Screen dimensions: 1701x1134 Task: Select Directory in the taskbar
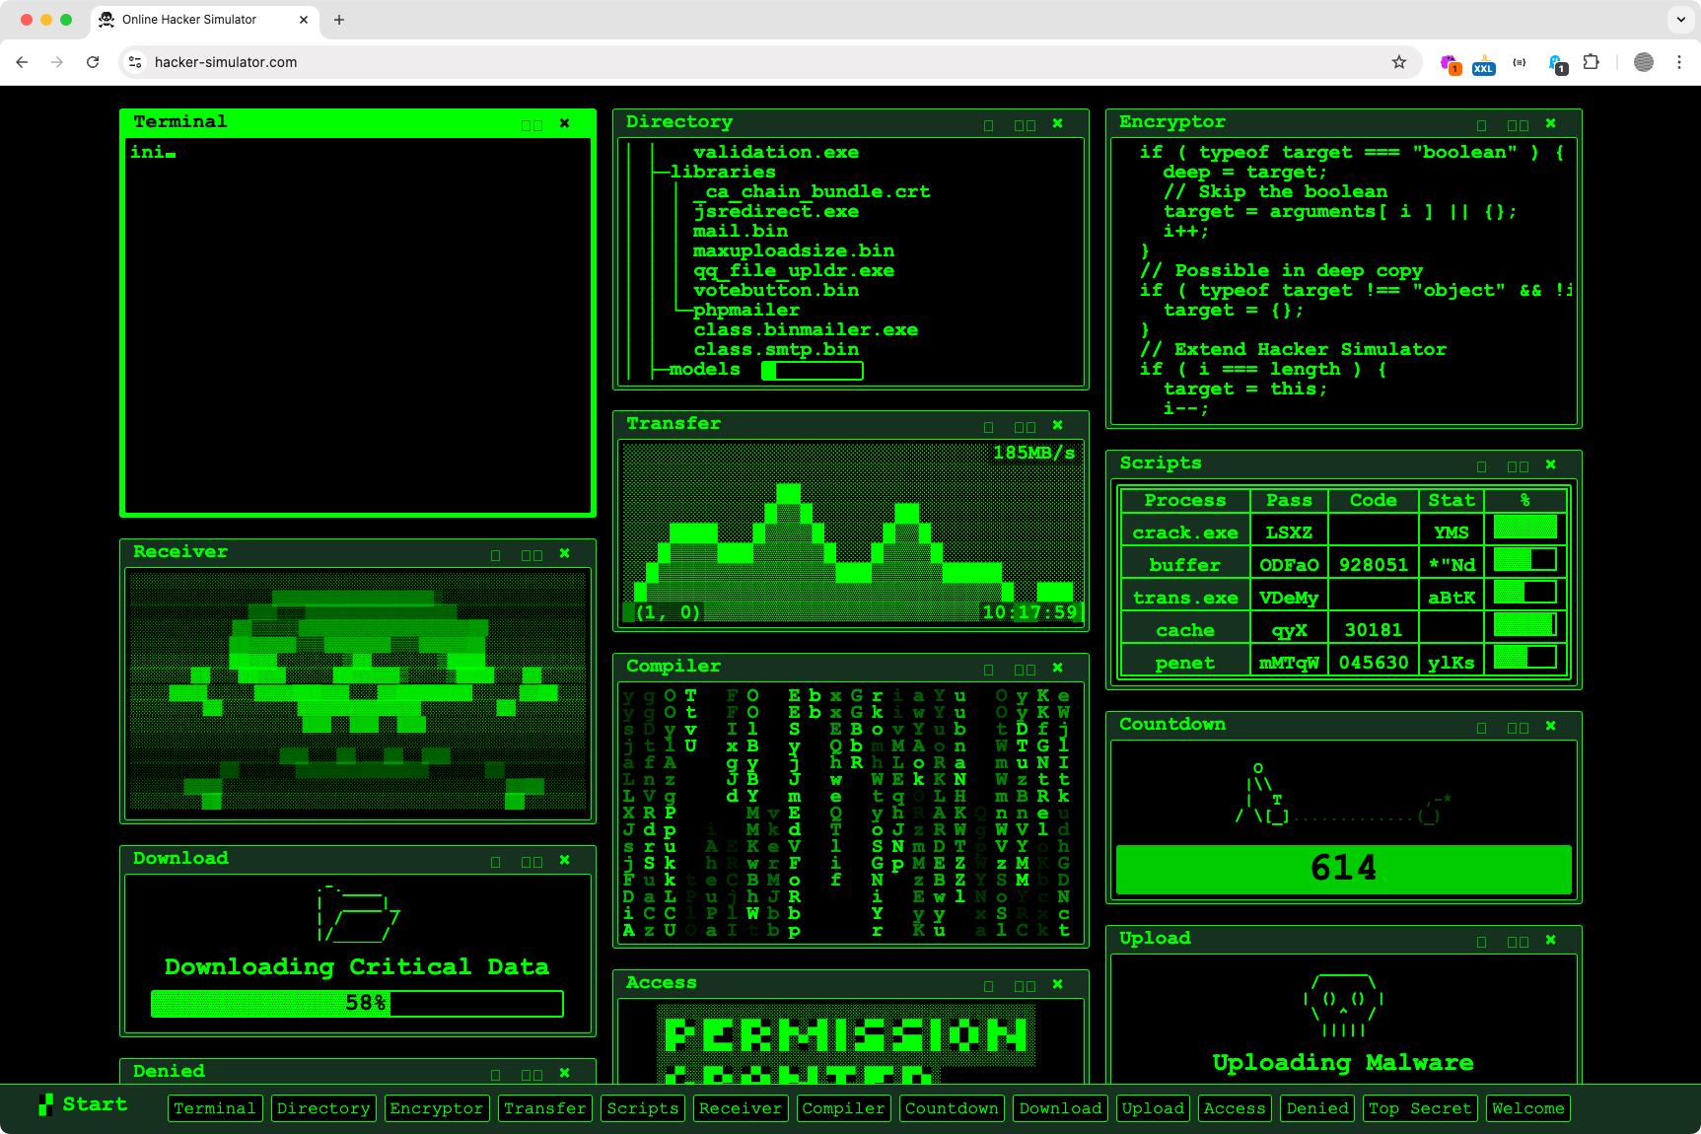click(323, 1108)
